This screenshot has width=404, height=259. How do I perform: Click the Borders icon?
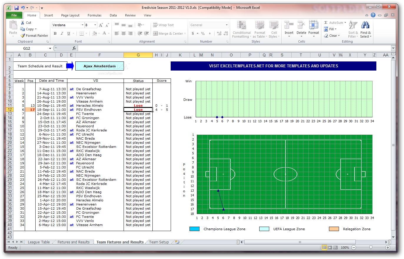coord(82,34)
